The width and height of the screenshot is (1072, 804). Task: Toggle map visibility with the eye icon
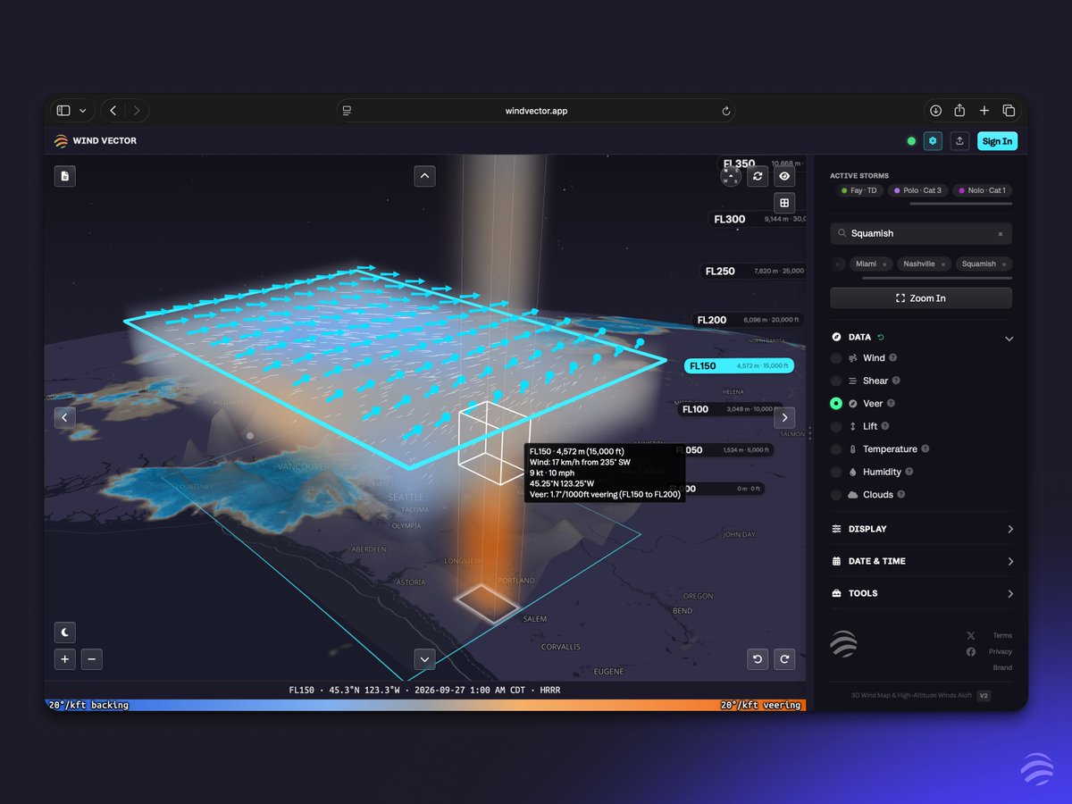click(x=784, y=176)
